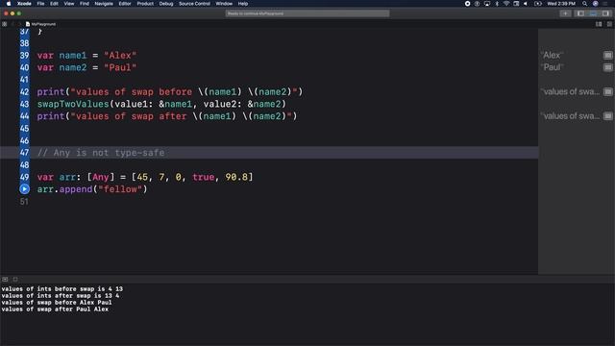615x346 pixels.
Task: Open the Find menu
Action: pyautogui.click(x=85, y=4)
